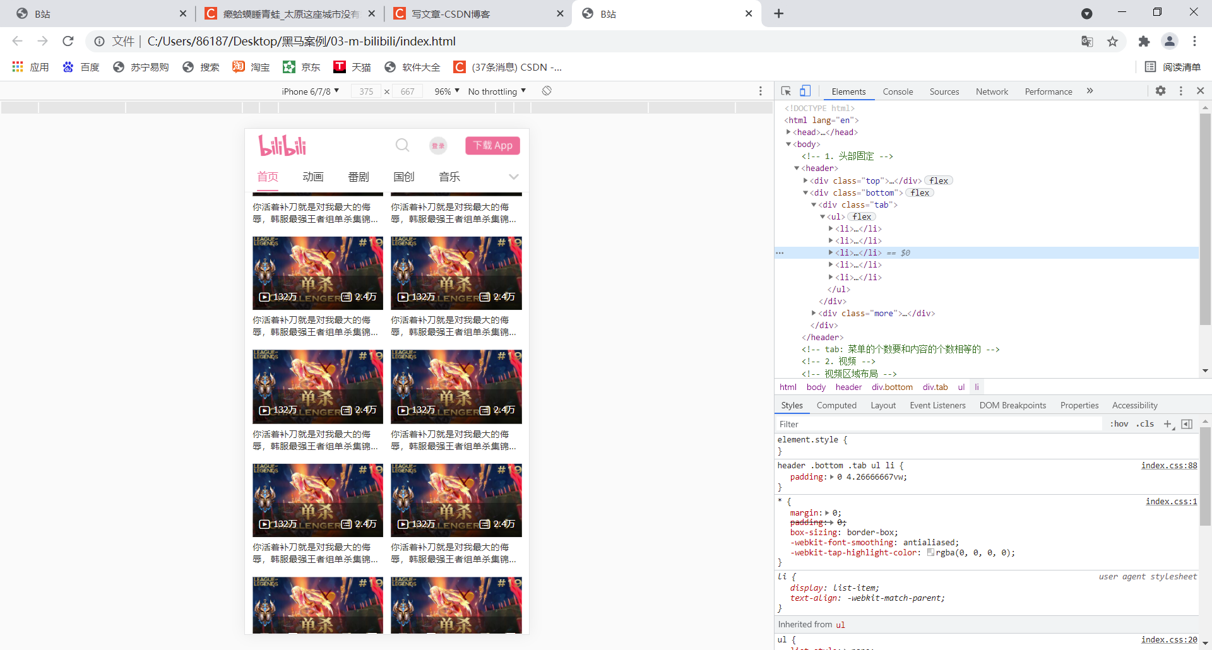Open DevTools settings gear
This screenshot has height=650, width=1212.
pyautogui.click(x=1160, y=91)
